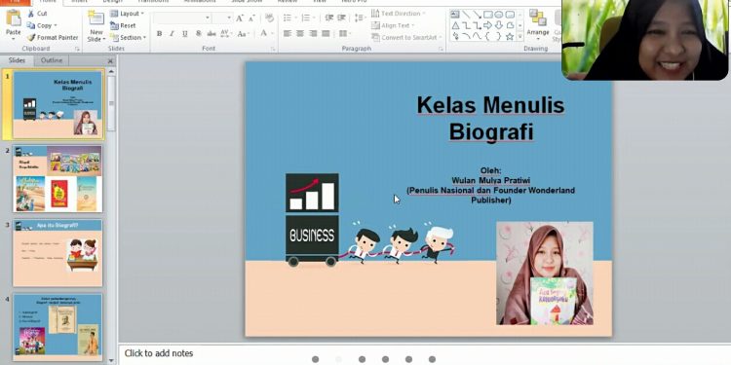
Task: Click the Increase Font Size icon
Action: click(240, 18)
